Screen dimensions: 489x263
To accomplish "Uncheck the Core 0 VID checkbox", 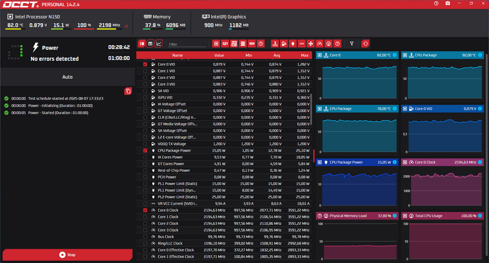I will tap(145, 64).
